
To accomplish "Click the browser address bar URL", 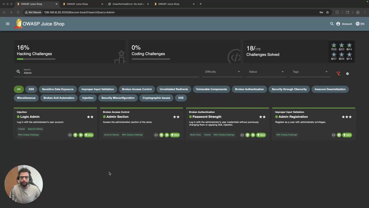I will point(79,12).
